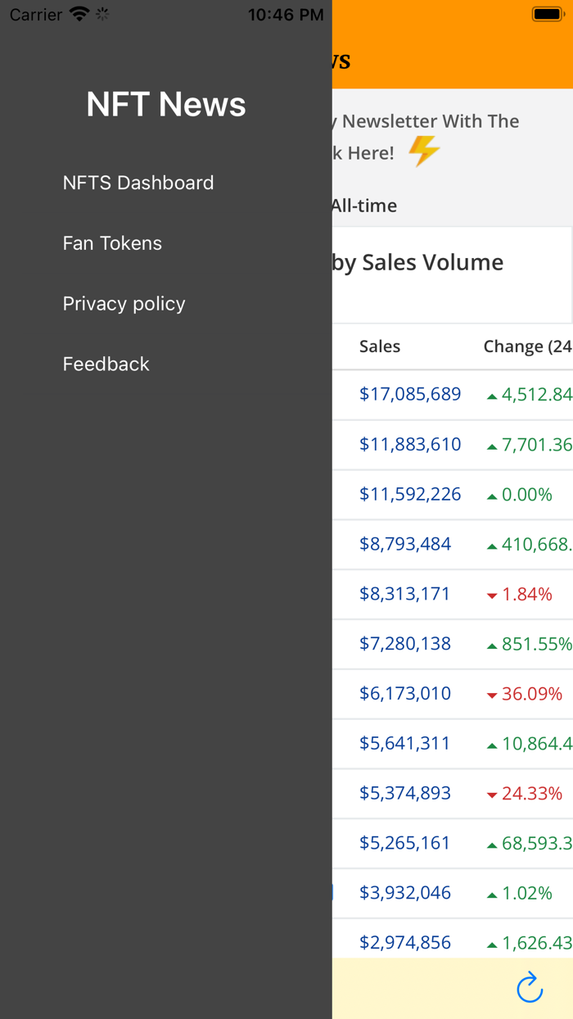Tap the NFT News drawer title
Screen dimensions: 573x1019
click(x=165, y=104)
